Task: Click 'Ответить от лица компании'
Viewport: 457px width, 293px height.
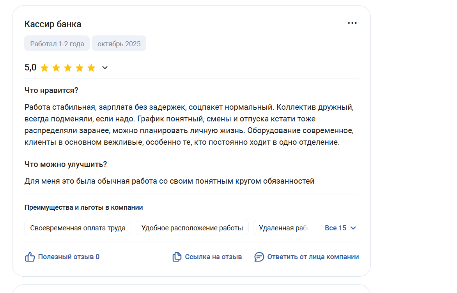Action: 313,257
